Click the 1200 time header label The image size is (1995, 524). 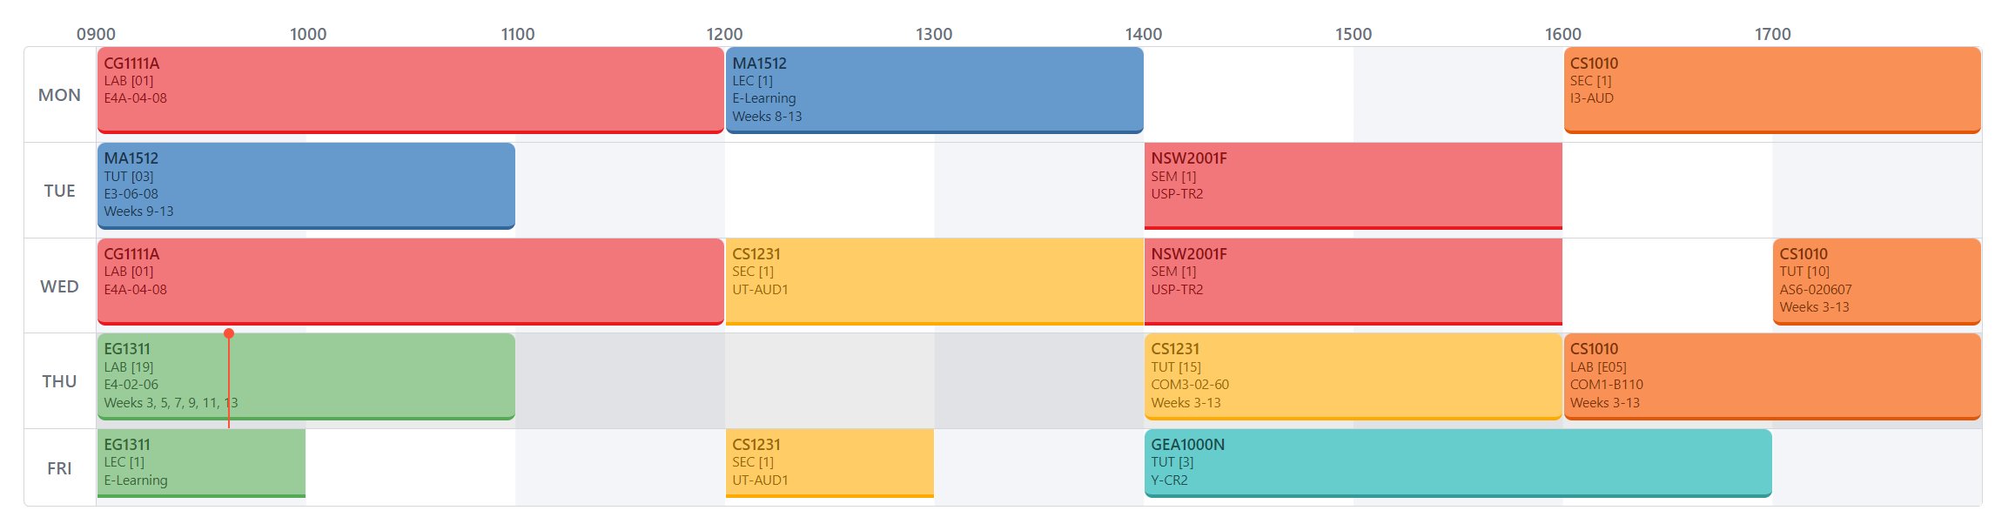click(x=724, y=34)
